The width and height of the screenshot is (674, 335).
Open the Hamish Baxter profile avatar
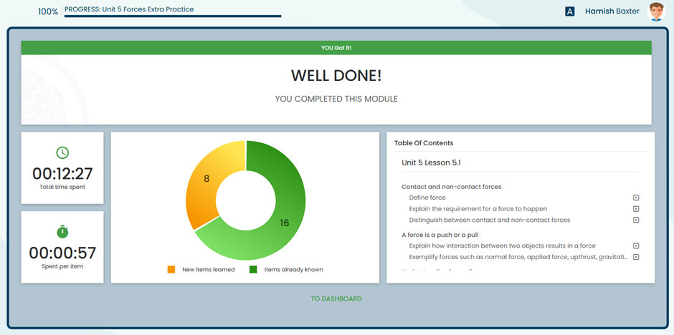[656, 11]
